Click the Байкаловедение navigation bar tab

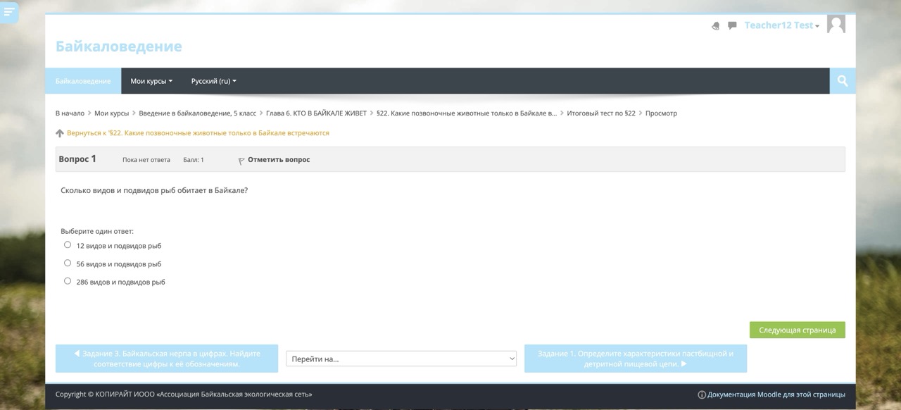(83, 81)
